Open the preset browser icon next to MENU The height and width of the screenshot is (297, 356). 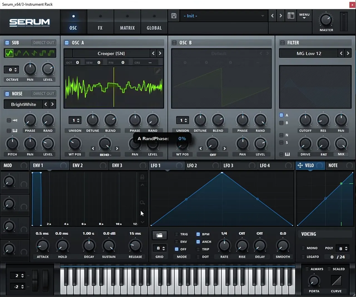click(291, 16)
